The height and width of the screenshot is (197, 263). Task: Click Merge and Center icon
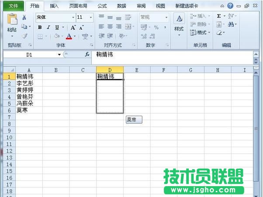(128, 27)
